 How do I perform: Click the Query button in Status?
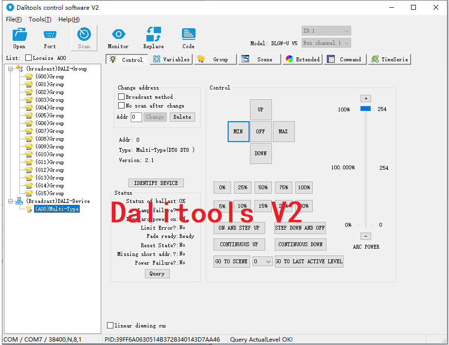coord(157,273)
